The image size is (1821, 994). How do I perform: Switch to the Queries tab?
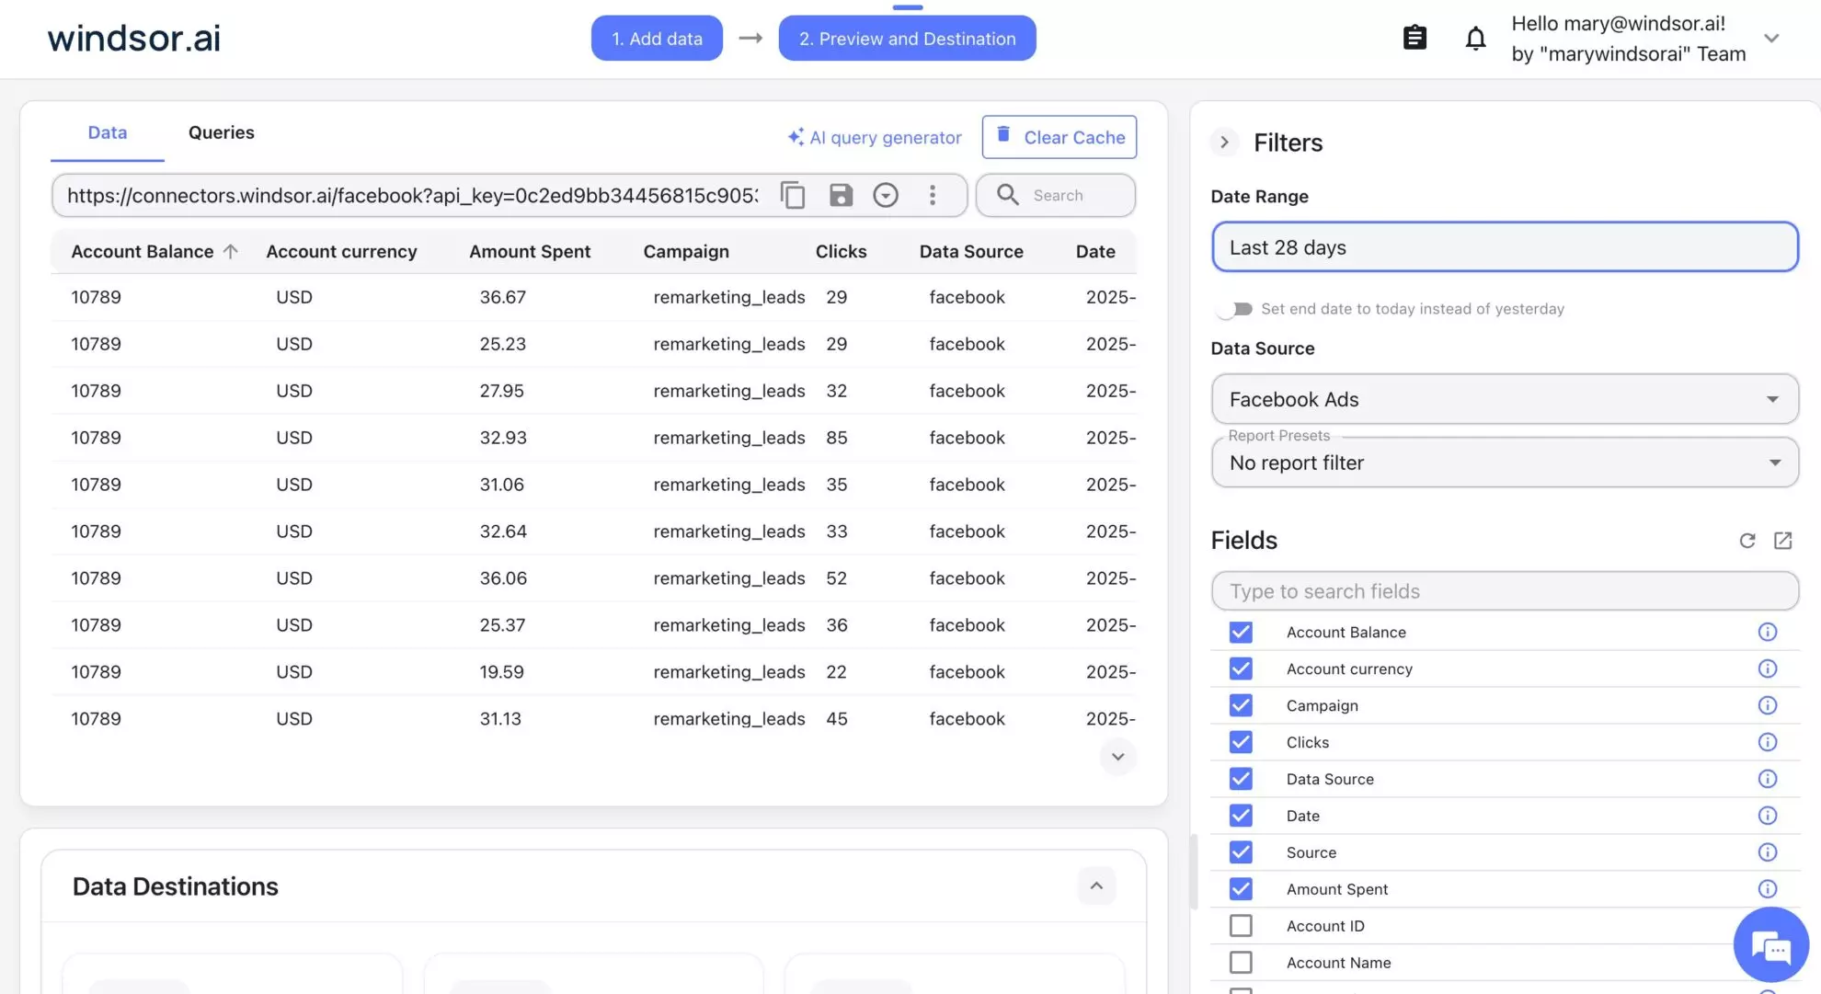click(x=221, y=132)
